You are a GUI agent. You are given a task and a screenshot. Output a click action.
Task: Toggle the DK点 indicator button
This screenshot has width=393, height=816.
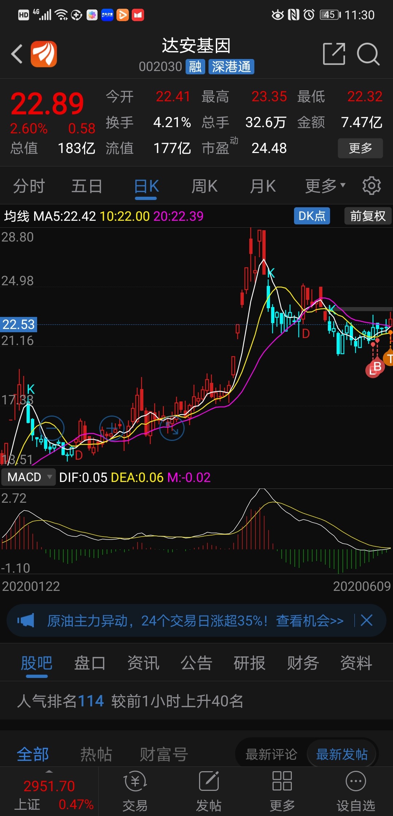(x=312, y=216)
